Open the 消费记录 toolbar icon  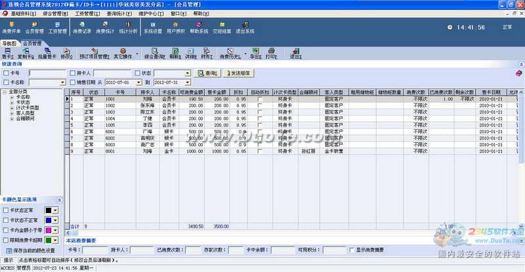82,28
